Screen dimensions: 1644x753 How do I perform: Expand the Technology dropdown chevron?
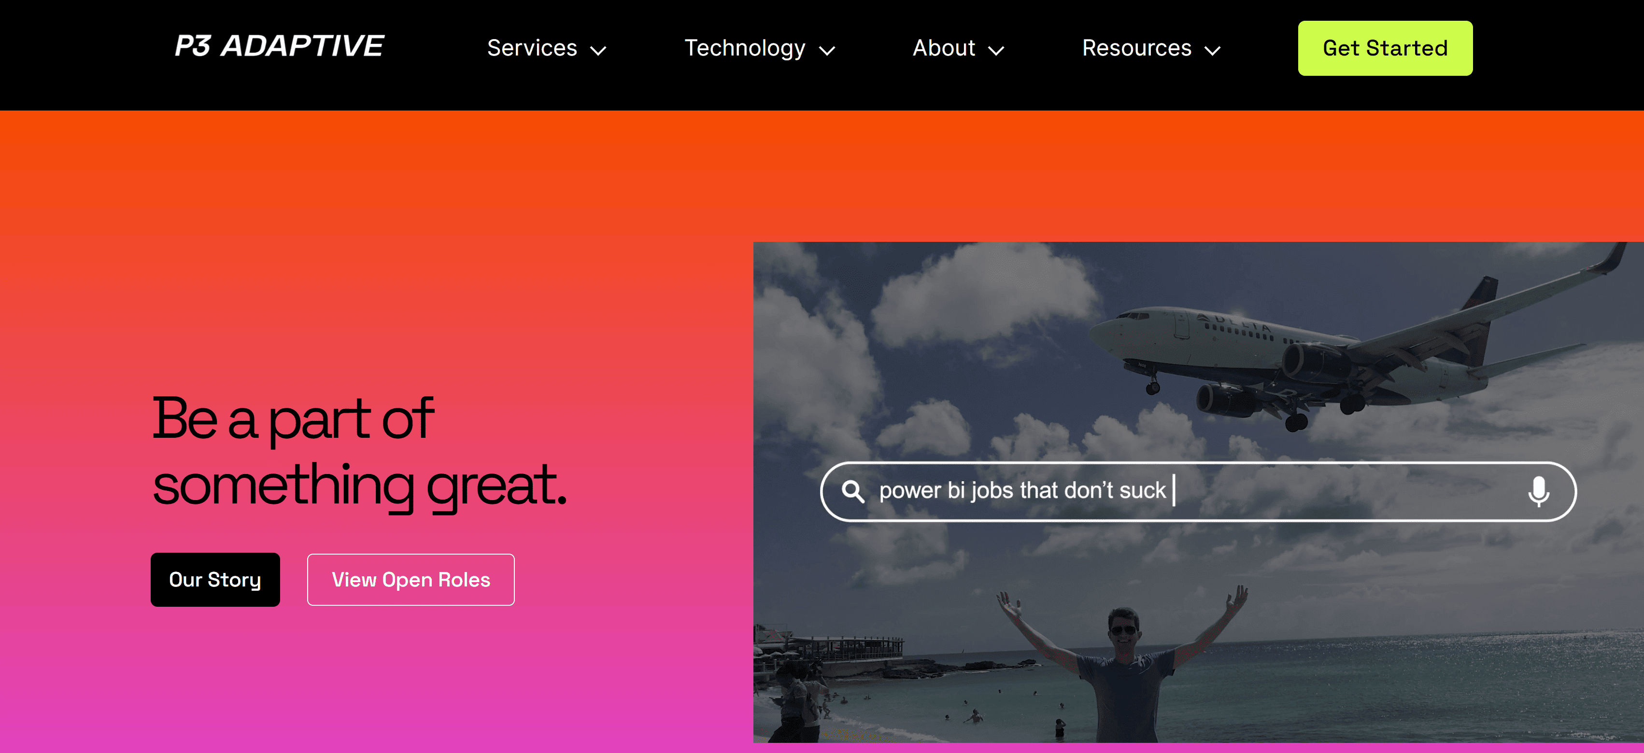coord(826,50)
